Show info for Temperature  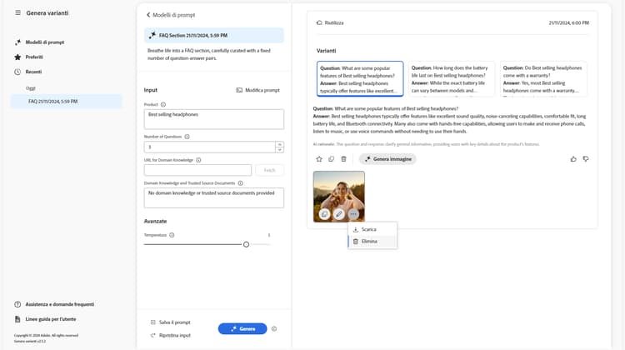point(172,235)
